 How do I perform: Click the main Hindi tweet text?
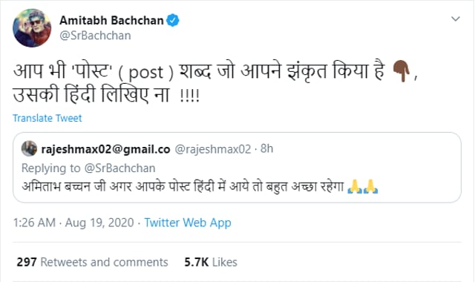pyautogui.click(x=215, y=82)
